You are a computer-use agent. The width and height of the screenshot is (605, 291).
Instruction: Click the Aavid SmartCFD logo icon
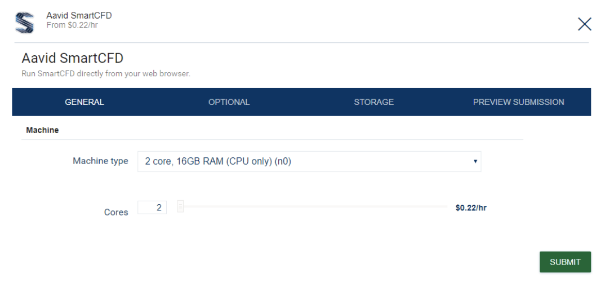pyautogui.click(x=24, y=22)
